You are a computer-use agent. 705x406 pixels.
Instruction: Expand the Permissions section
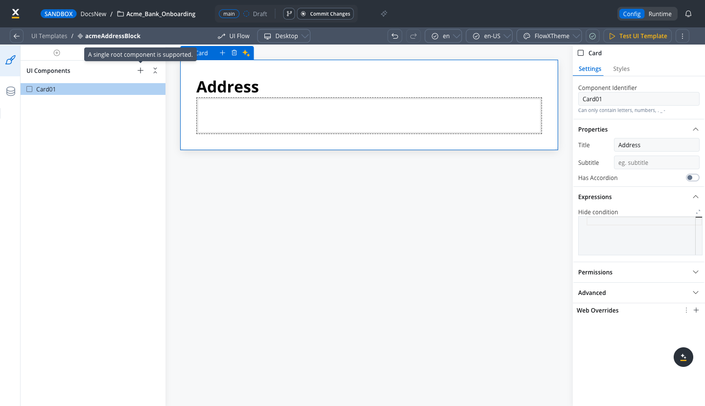696,272
